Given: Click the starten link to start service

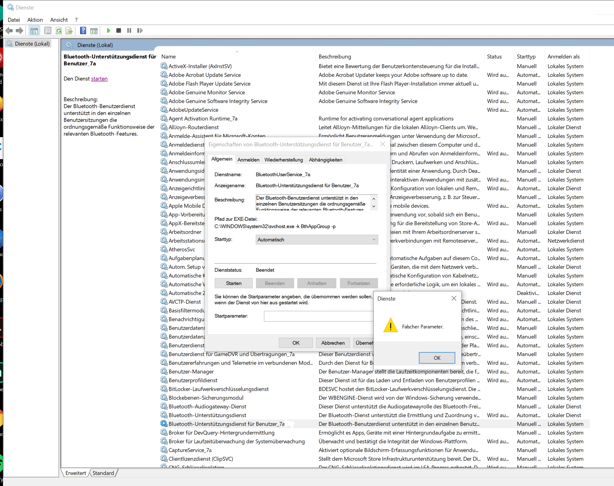Looking at the screenshot, I should tap(99, 79).
